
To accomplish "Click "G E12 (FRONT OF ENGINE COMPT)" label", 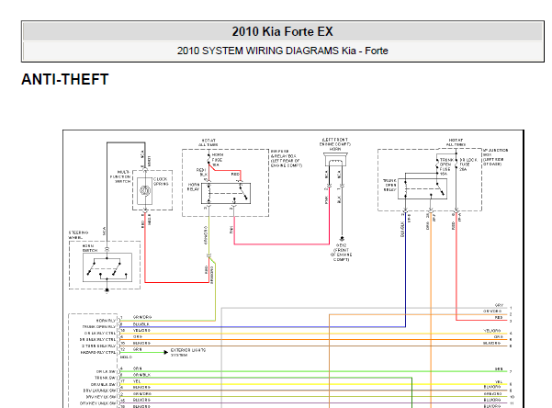I will click(x=341, y=253).
